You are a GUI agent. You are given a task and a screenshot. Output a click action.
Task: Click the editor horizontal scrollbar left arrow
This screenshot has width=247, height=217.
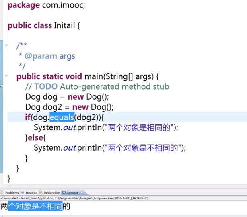pyautogui.click(x=9, y=186)
